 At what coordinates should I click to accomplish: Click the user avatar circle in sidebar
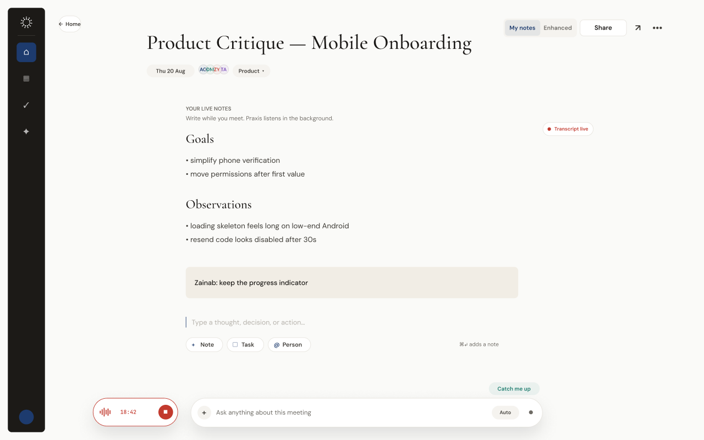click(26, 417)
